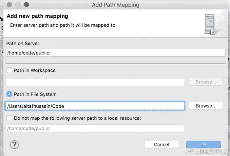This screenshot has height=156, width=230.
Task: Select the Path in Workspace radio button
Action: (x=9, y=70)
